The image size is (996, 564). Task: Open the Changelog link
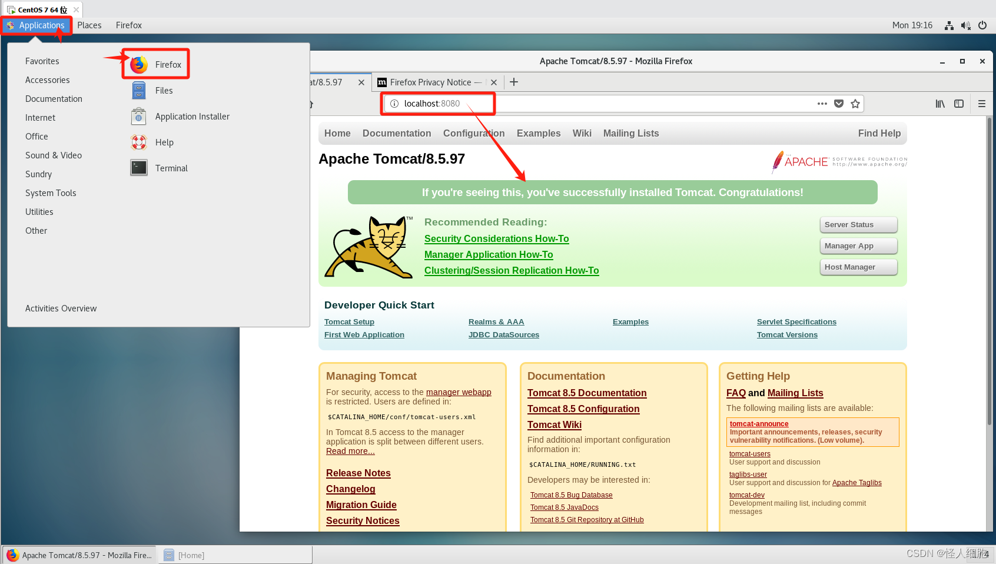click(x=351, y=489)
